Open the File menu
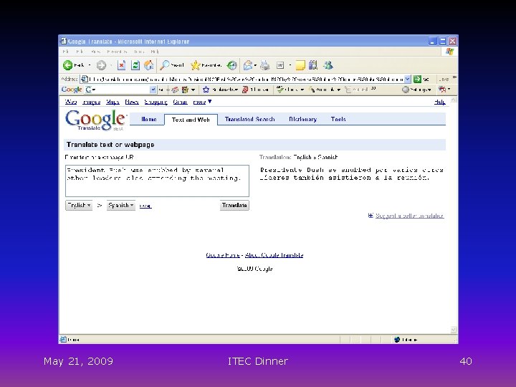The width and height of the screenshot is (516, 387). coord(66,52)
